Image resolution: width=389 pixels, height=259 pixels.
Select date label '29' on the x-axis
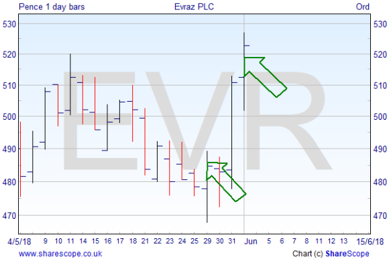[207, 241]
